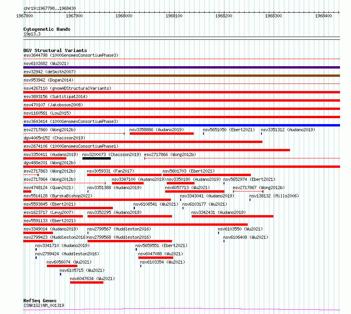Select nsv3349014 (Audano2019) label

point(51,229)
